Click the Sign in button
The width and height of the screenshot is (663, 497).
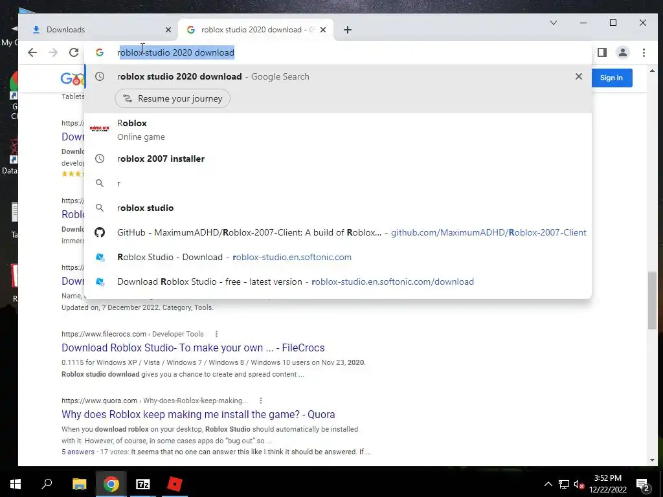coord(611,78)
